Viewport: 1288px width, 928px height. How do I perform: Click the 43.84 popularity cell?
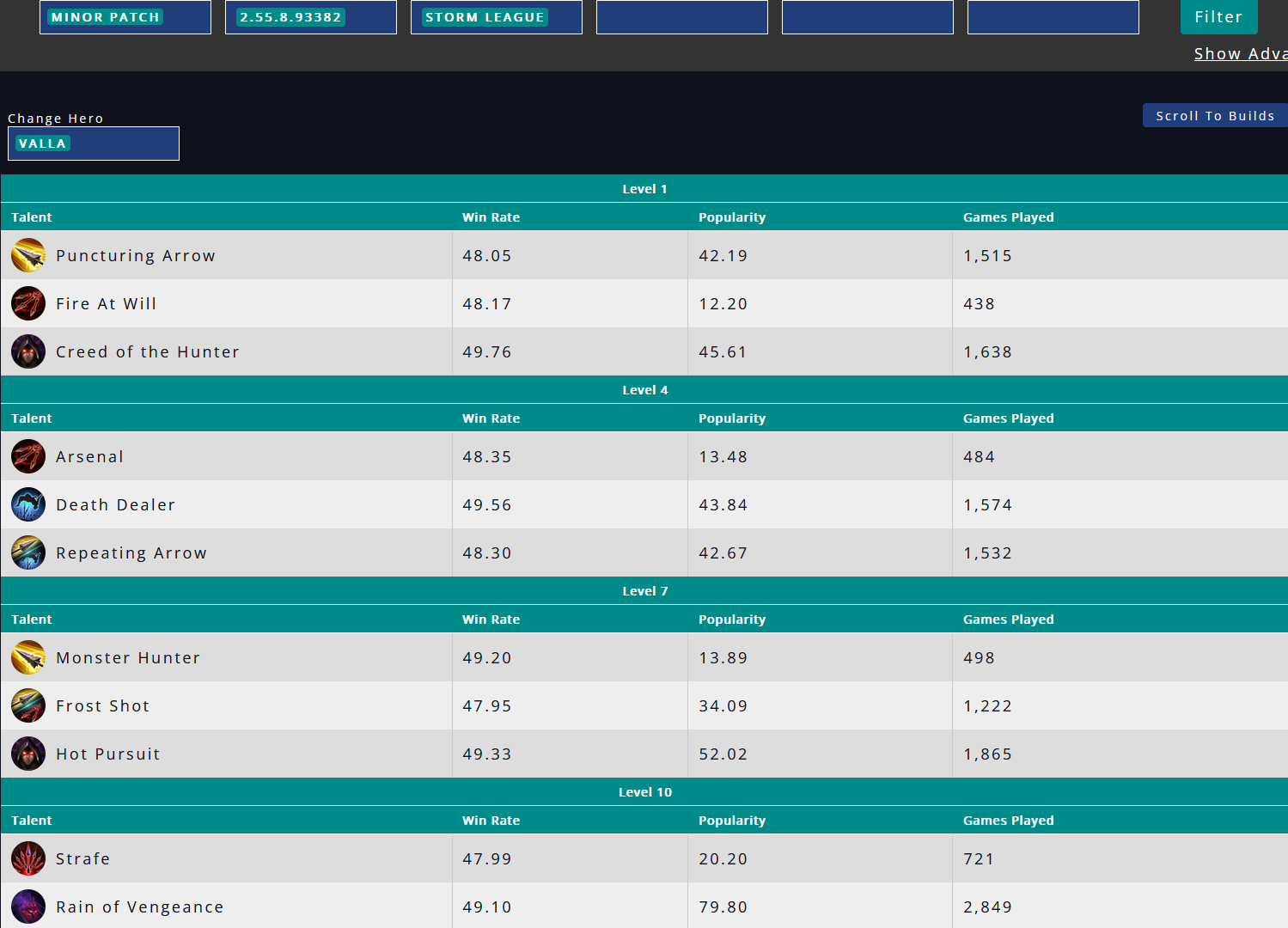[x=821, y=504]
